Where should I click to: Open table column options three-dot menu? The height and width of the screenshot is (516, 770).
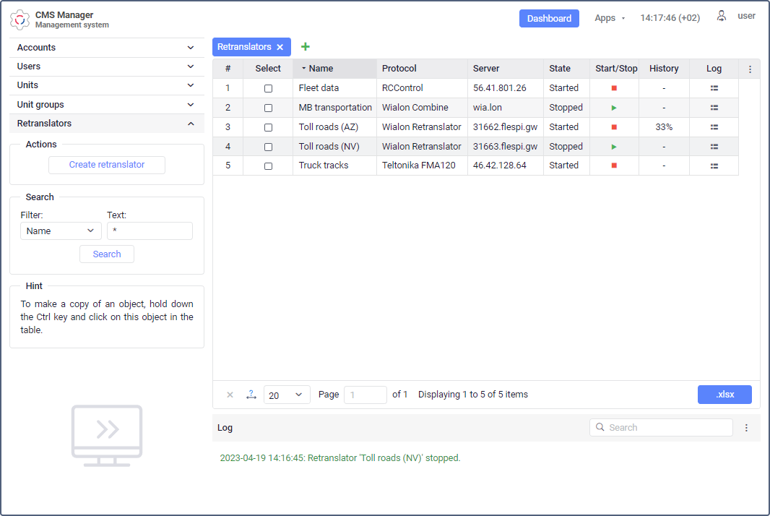coord(750,69)
